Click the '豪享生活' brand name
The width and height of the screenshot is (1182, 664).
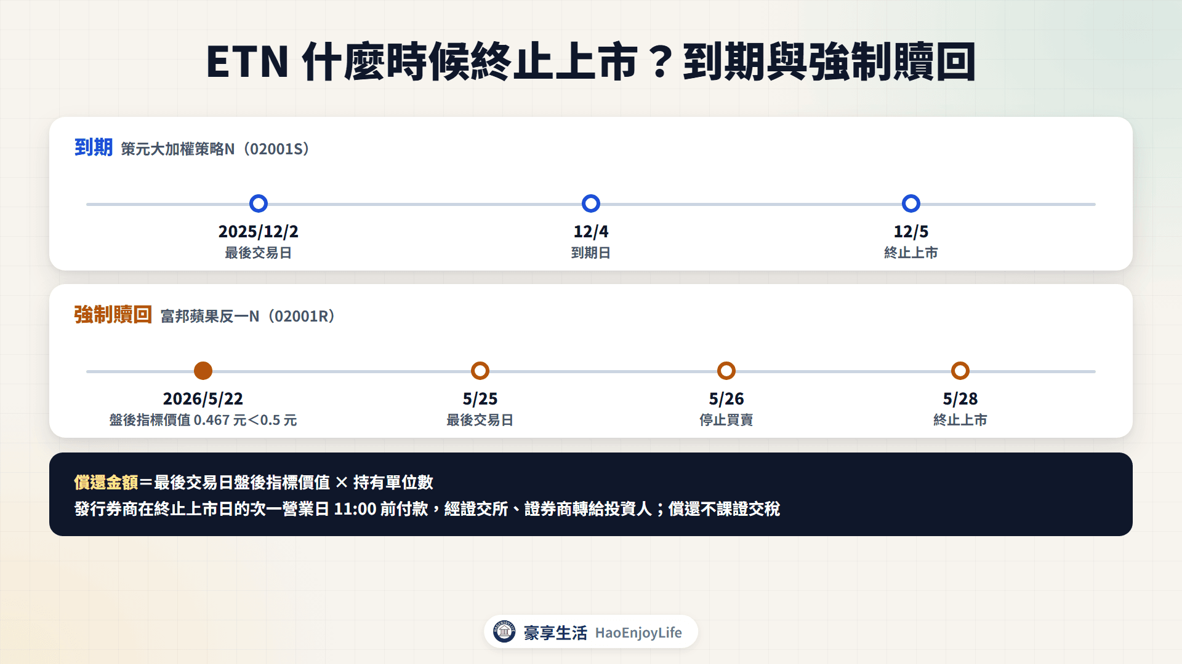click(555, 633)
